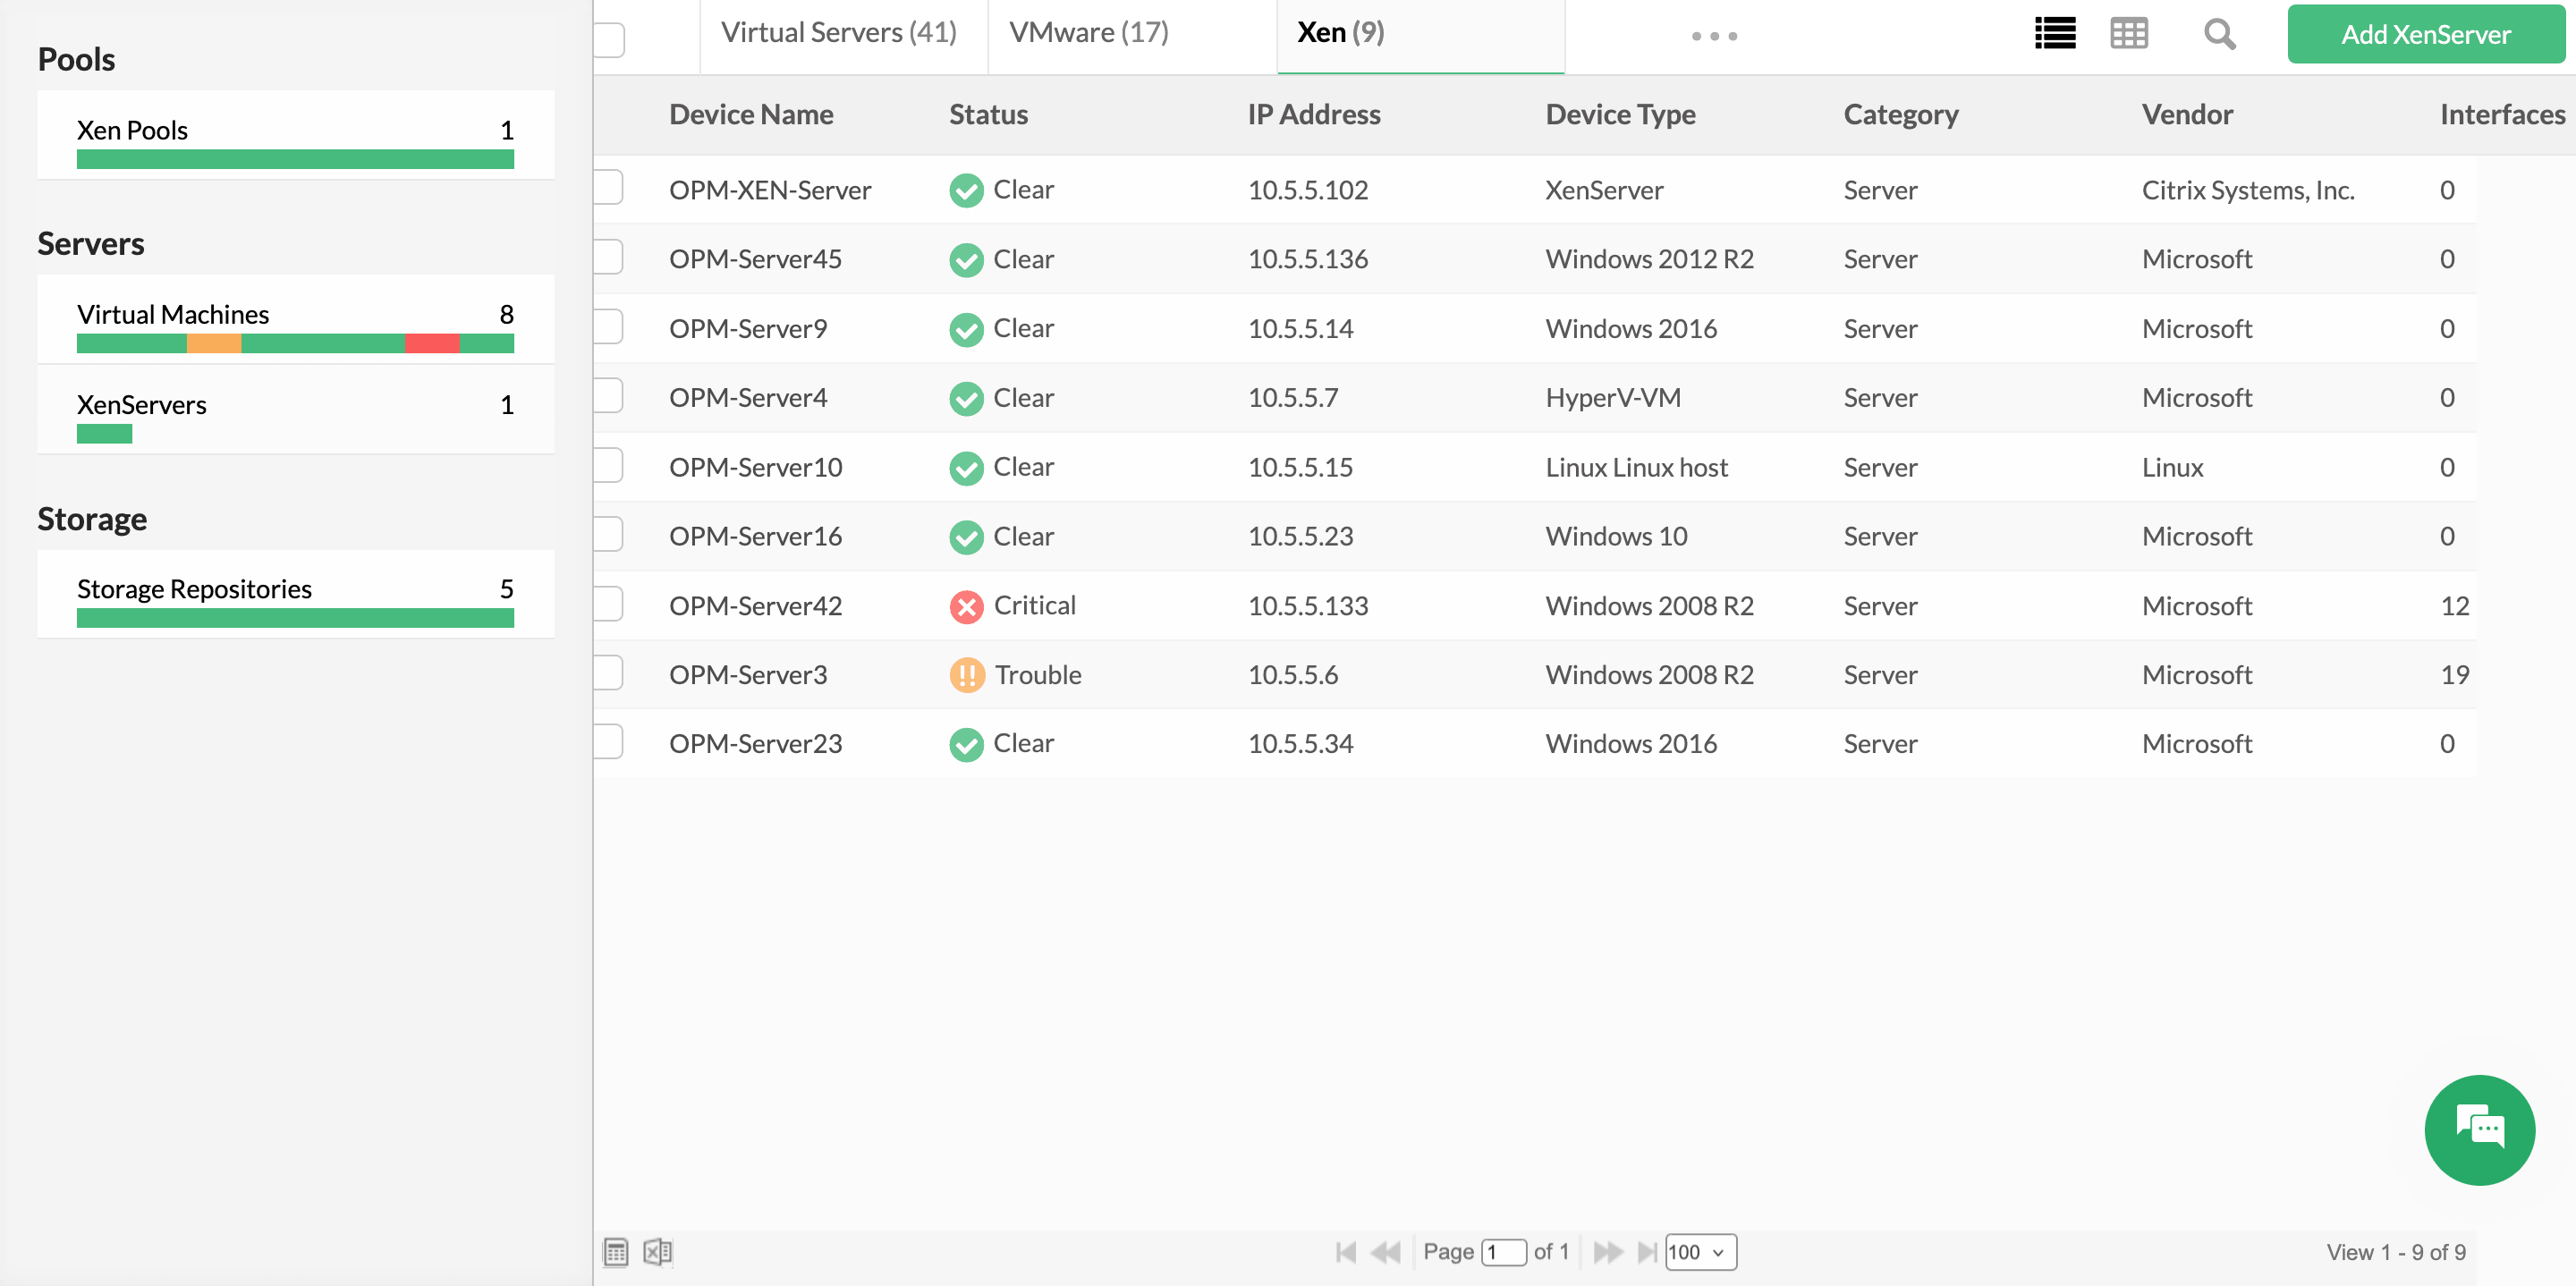This screenshot has height=1286, width=2576.
Task: Select checkbox for OPM-XEN-Server row
Action: (x=607, y=188)
